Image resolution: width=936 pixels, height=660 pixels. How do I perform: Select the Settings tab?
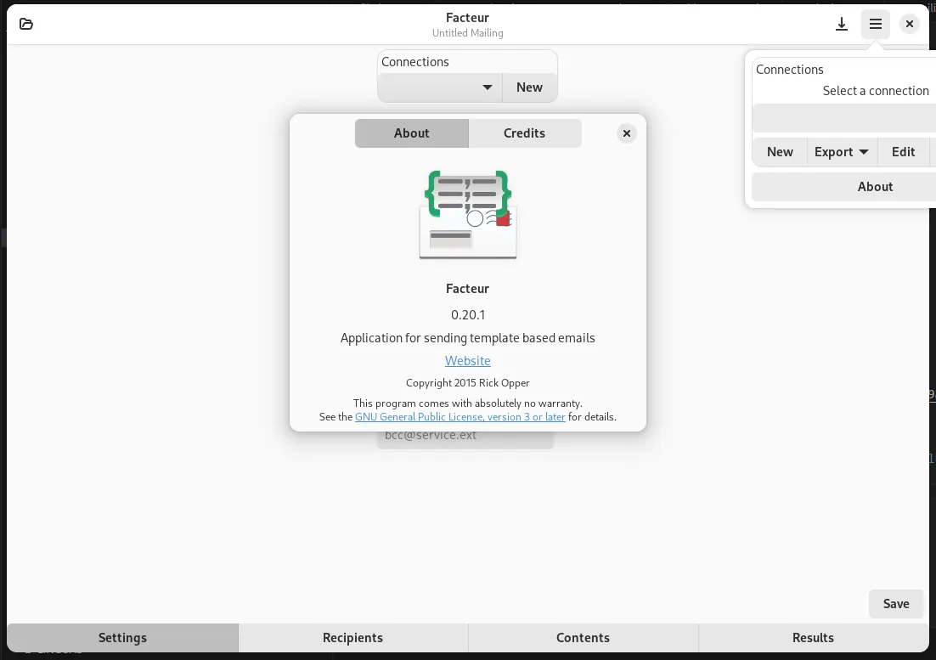point(122,637)
